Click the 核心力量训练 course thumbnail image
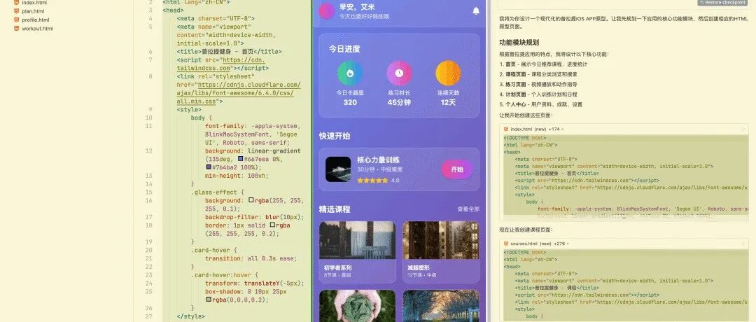Viewport: 756px width, 322px height. click(338, 169)
